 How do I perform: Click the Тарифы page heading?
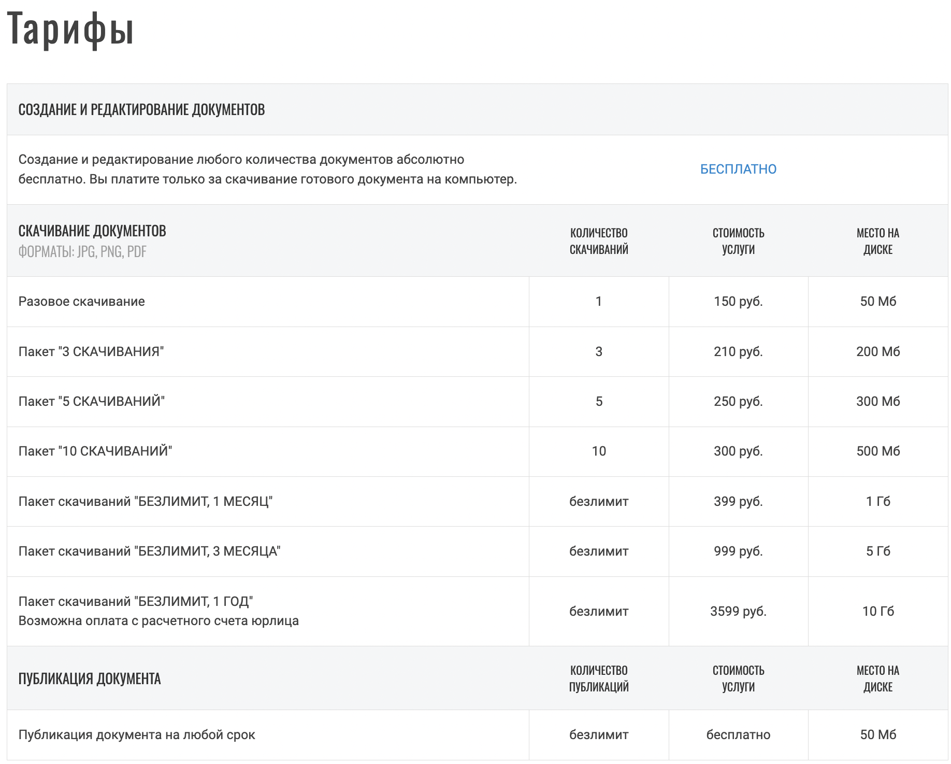(x=70, y=30)
